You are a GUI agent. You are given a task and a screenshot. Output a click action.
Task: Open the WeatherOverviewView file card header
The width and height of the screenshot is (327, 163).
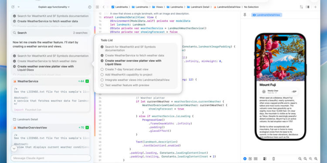click(x=51, y=128)
